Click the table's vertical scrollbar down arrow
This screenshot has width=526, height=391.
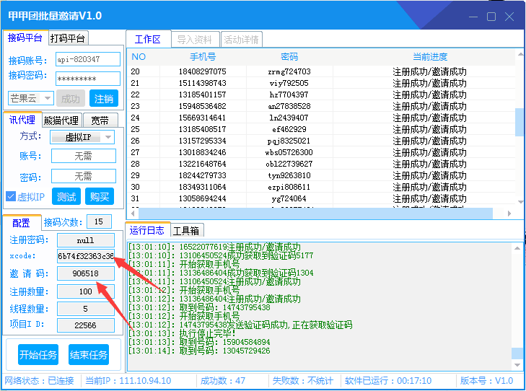pos(520,202)
